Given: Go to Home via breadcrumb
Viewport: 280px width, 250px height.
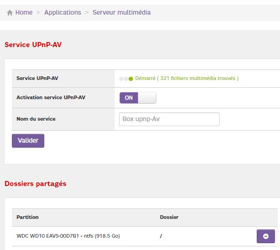Looking at the screenshot, I should [x=24, y=13].
